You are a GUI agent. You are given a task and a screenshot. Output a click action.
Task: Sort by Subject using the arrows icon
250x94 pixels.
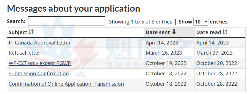(x=31, y=32)
